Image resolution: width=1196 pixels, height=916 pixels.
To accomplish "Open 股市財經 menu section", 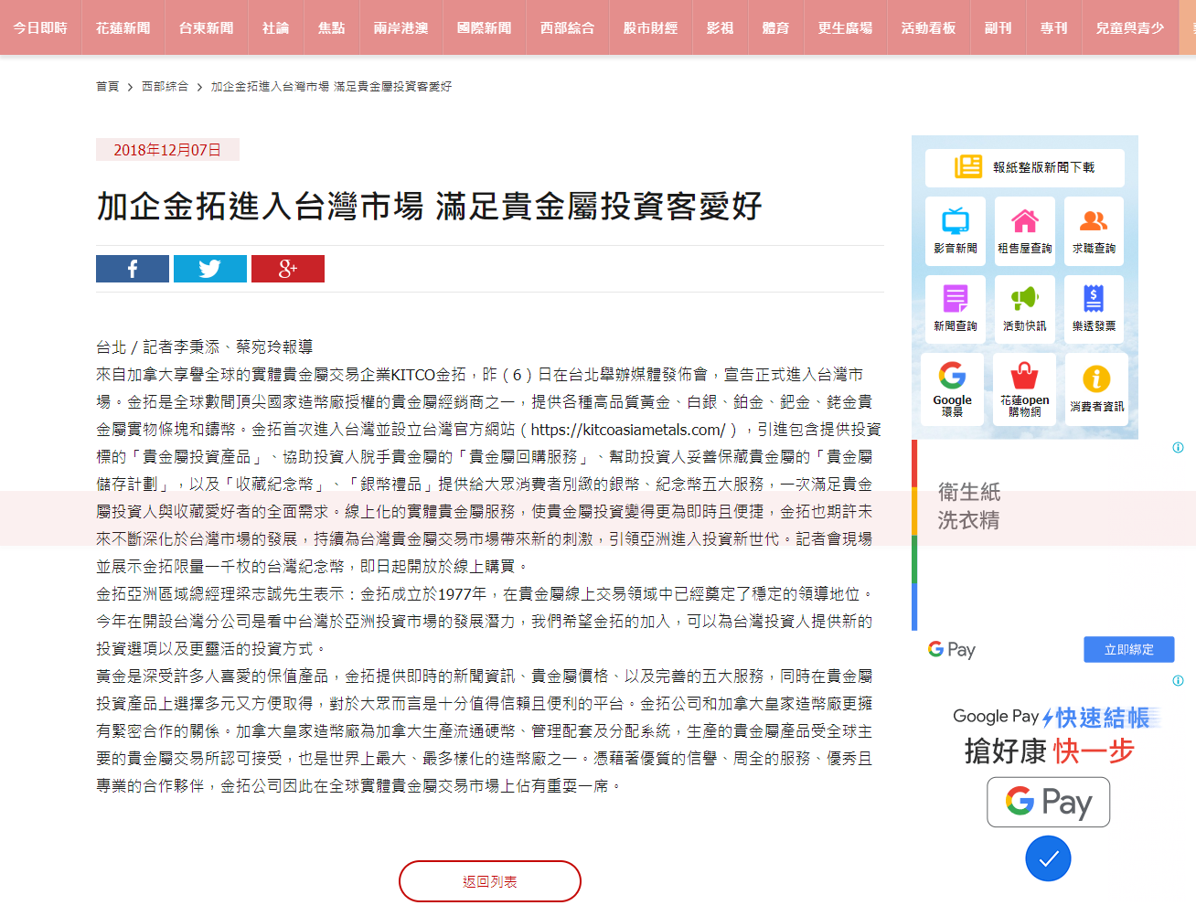I will [651, 28].
